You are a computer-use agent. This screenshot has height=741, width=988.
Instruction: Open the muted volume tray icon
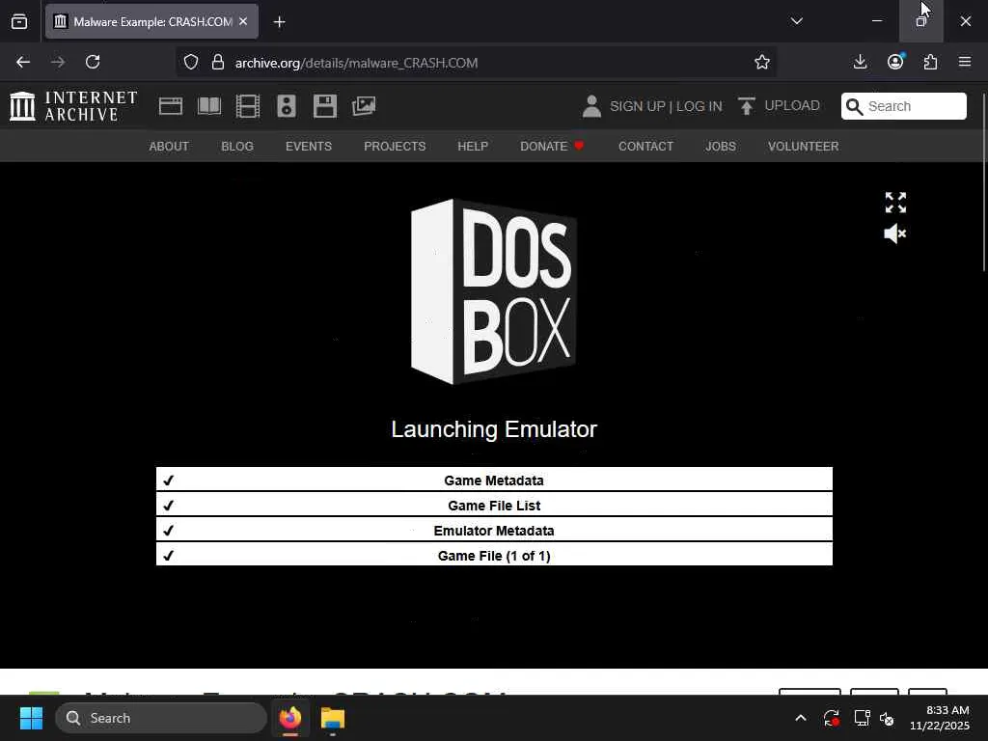tap(888, 718)
